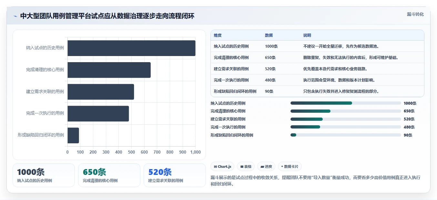This screenshot has width=437, height=200.
Task: Click the 650条 data card
Action: click(109, 175)
